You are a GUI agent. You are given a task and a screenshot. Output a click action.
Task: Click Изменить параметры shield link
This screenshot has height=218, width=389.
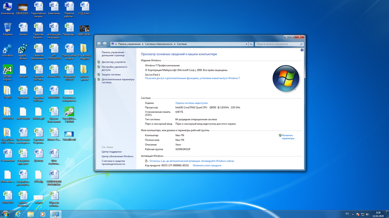tap(287, 137)
